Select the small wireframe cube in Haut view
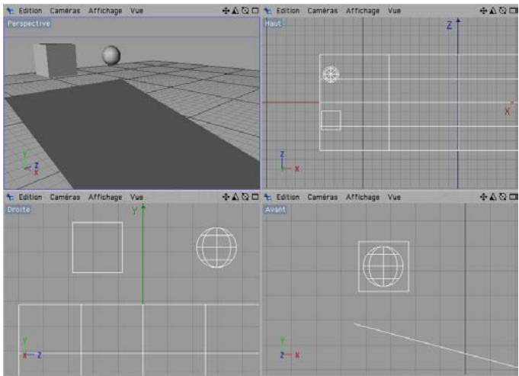This screenshot has width=519, height=376. 331,121
